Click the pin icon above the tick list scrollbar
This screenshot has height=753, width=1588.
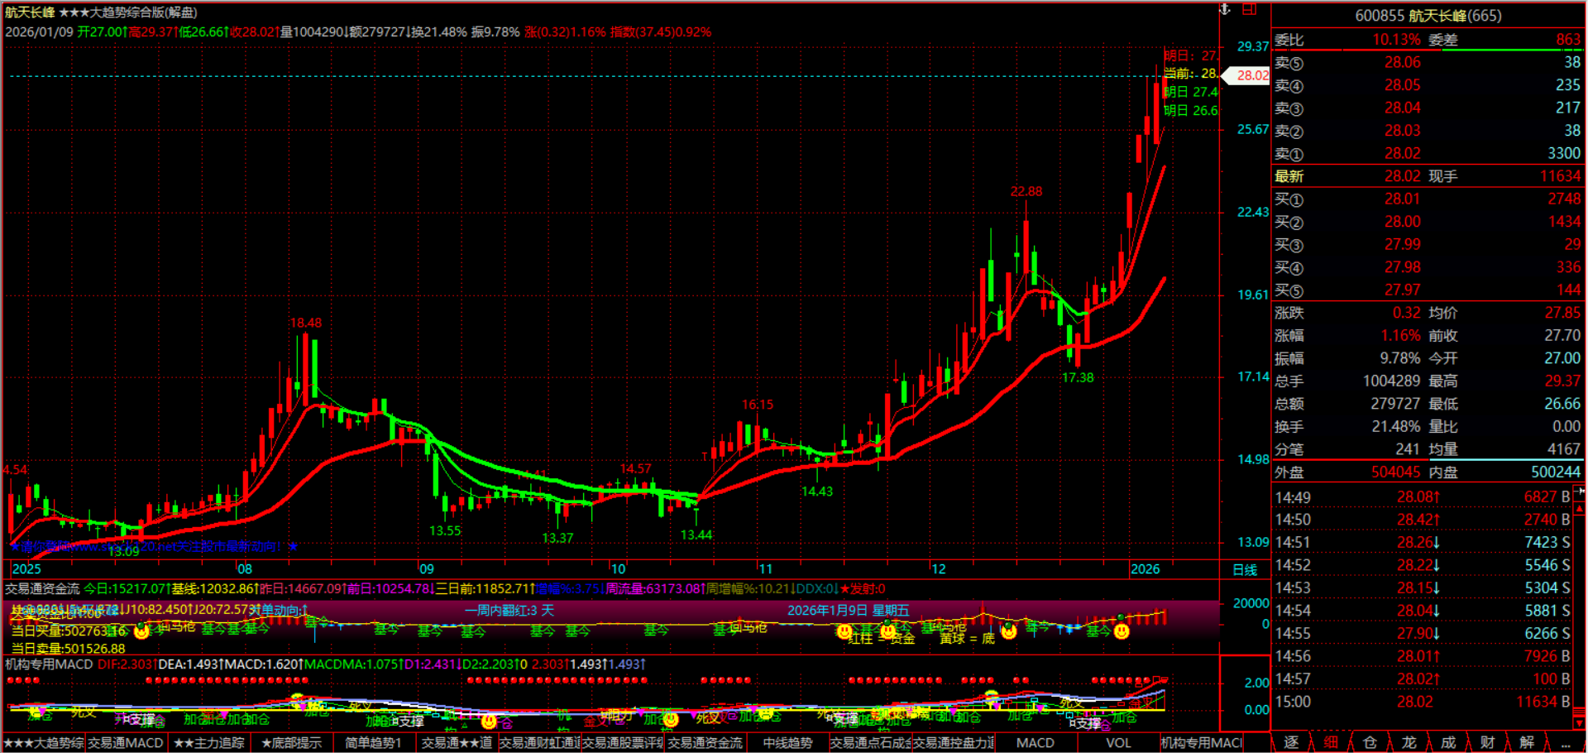pos(1579,489)
